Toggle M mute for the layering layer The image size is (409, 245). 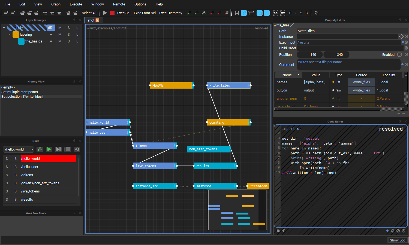tap(60, 35)
